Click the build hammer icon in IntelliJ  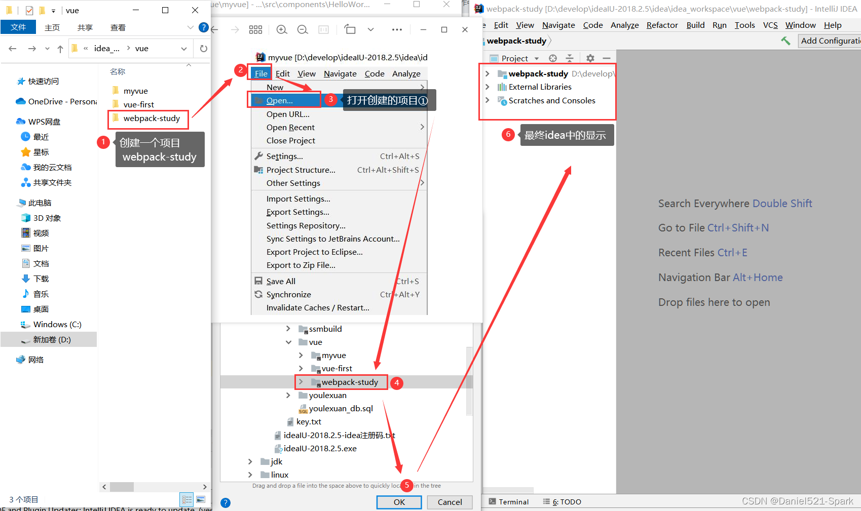(x=785, y=41)
